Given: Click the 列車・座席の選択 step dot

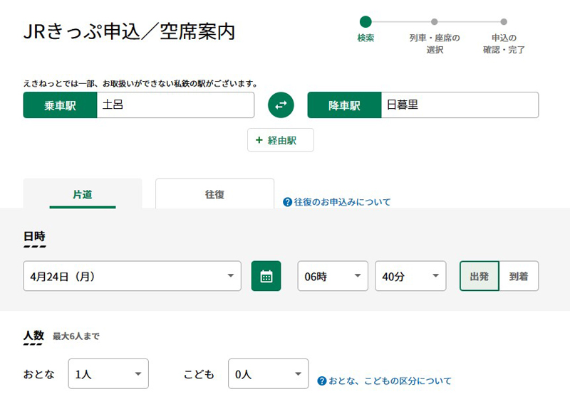Looking at the screenshot, I should coord(435,22).
